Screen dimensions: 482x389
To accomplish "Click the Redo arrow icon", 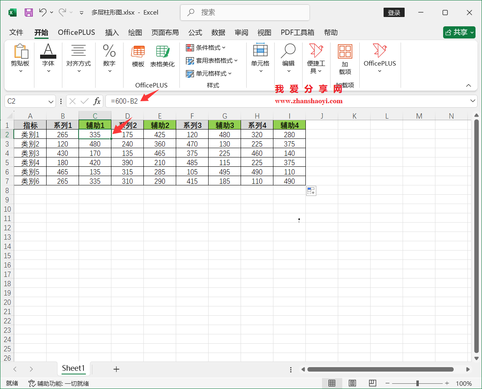I will click(62, 12).
